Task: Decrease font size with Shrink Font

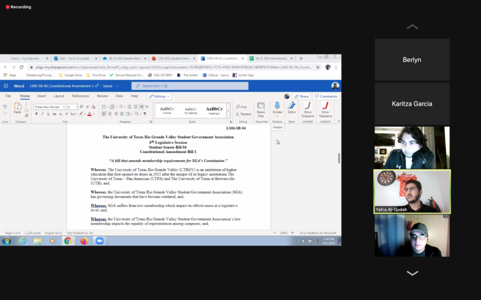Action: [x=88, y=107]
